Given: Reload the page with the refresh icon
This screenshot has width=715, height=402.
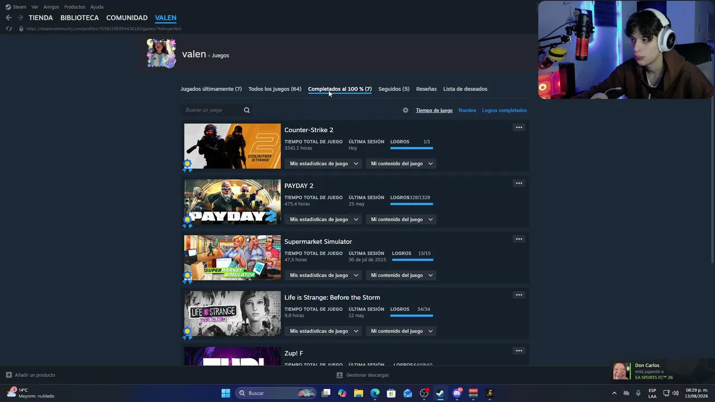Looking at the screenshot, I should click(x=9, y=28).
